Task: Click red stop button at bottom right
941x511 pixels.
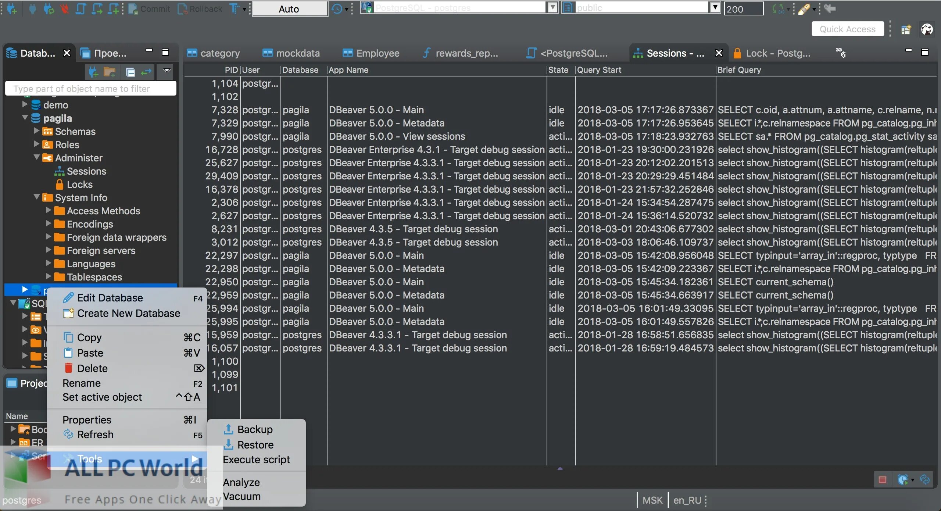Action: (882, 480)
